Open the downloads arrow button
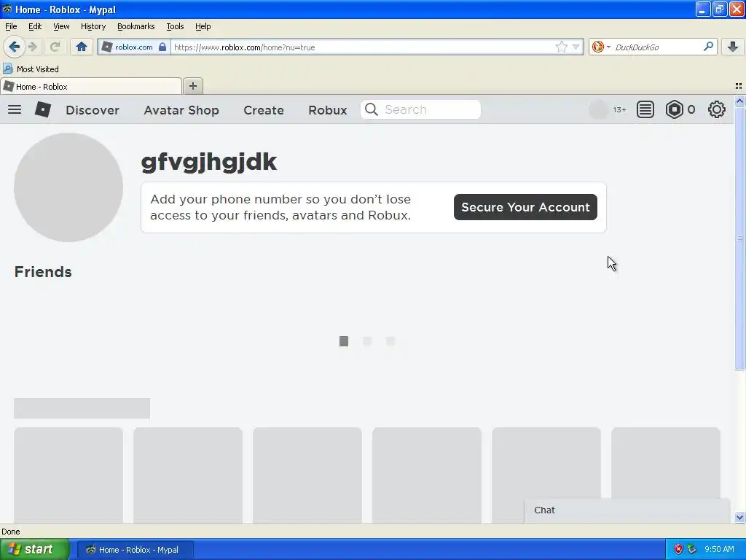The width and height of the screenshot is (746, 560). 733,47
